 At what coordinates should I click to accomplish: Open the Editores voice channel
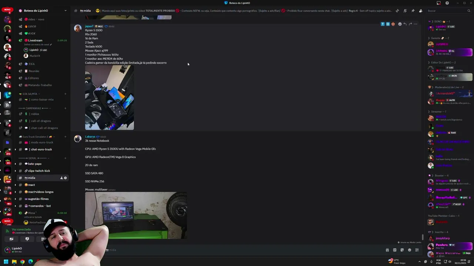pyautogui.click(x=43, y=78)
